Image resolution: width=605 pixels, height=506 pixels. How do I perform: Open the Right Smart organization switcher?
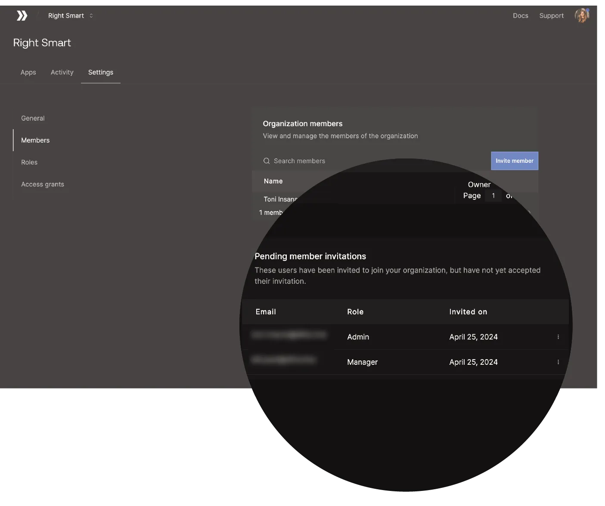click(71, 16)
